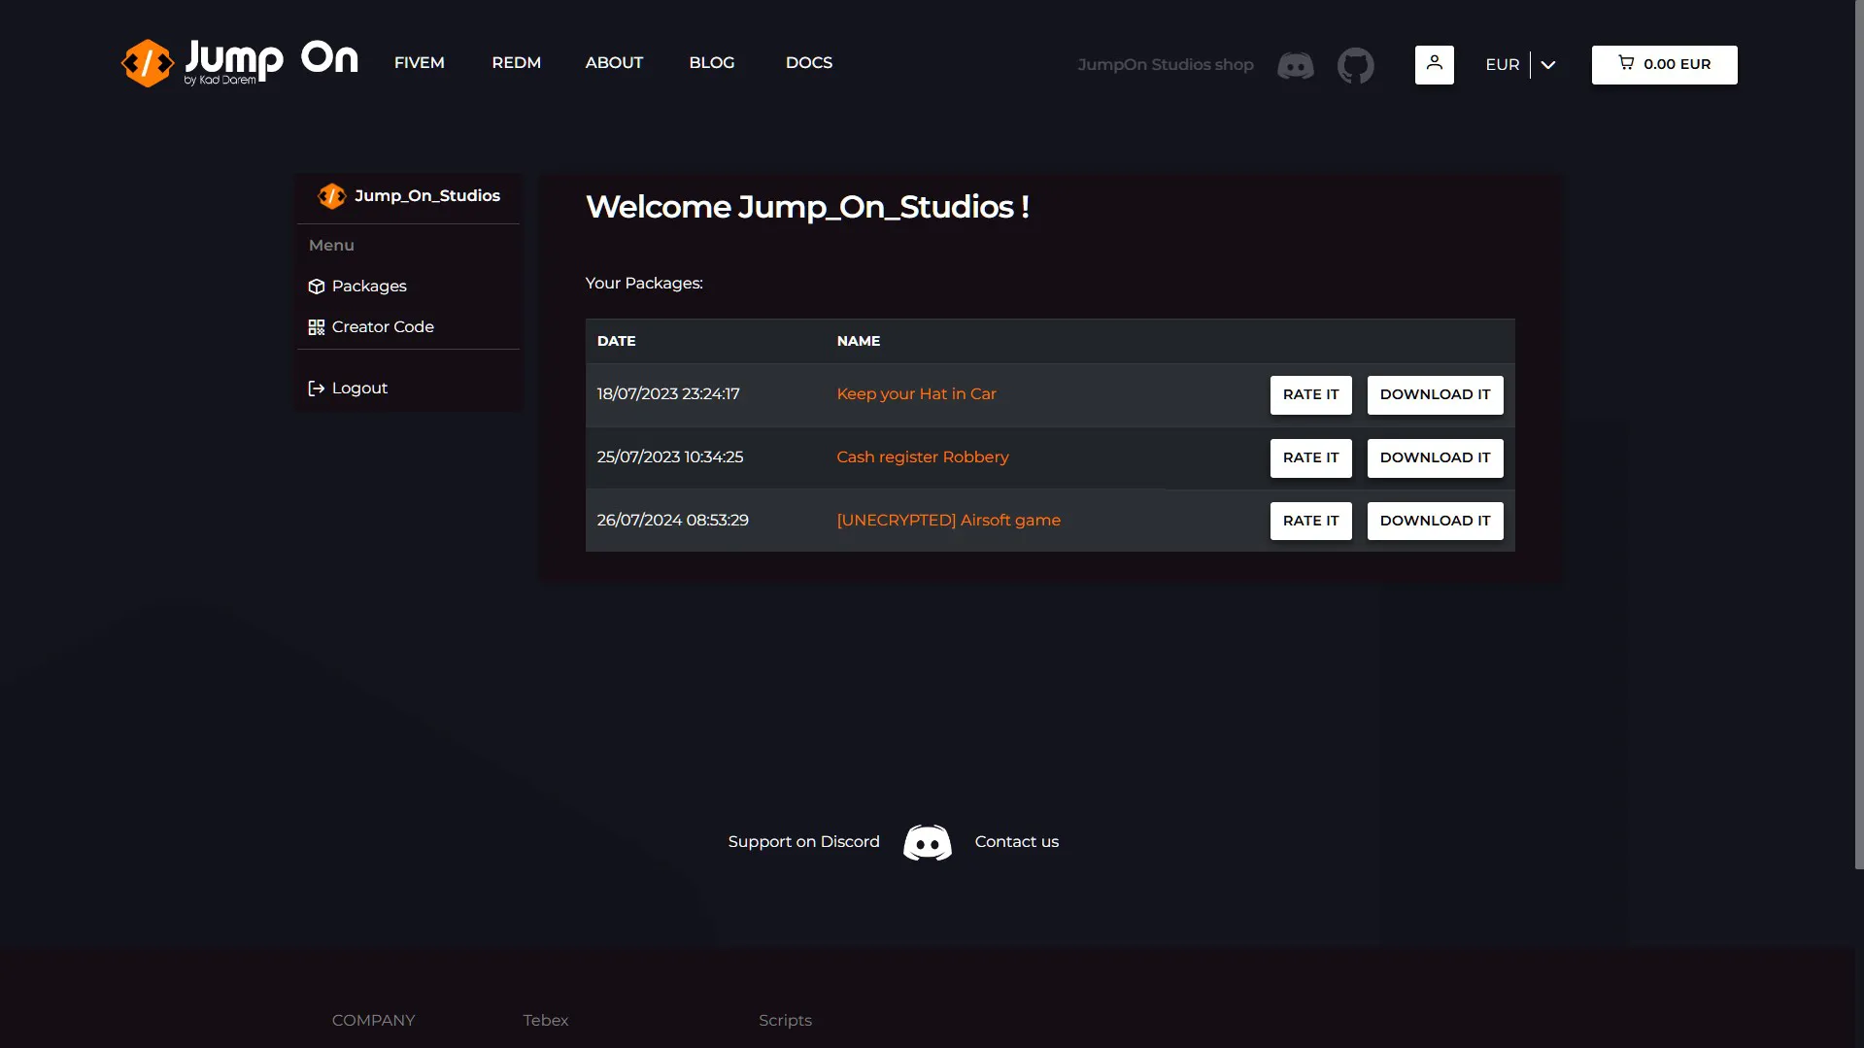Go to the REDM navigation item
The width and height of the screenshot is (1864, 1048).
pos(516,63)
